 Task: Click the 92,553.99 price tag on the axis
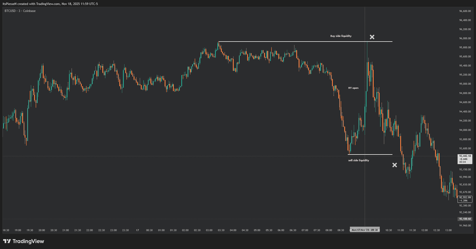tap(465, 199)
